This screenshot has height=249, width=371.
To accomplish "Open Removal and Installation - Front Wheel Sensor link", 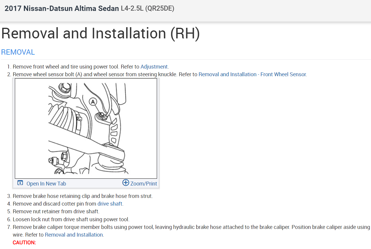I will [252, 74].
